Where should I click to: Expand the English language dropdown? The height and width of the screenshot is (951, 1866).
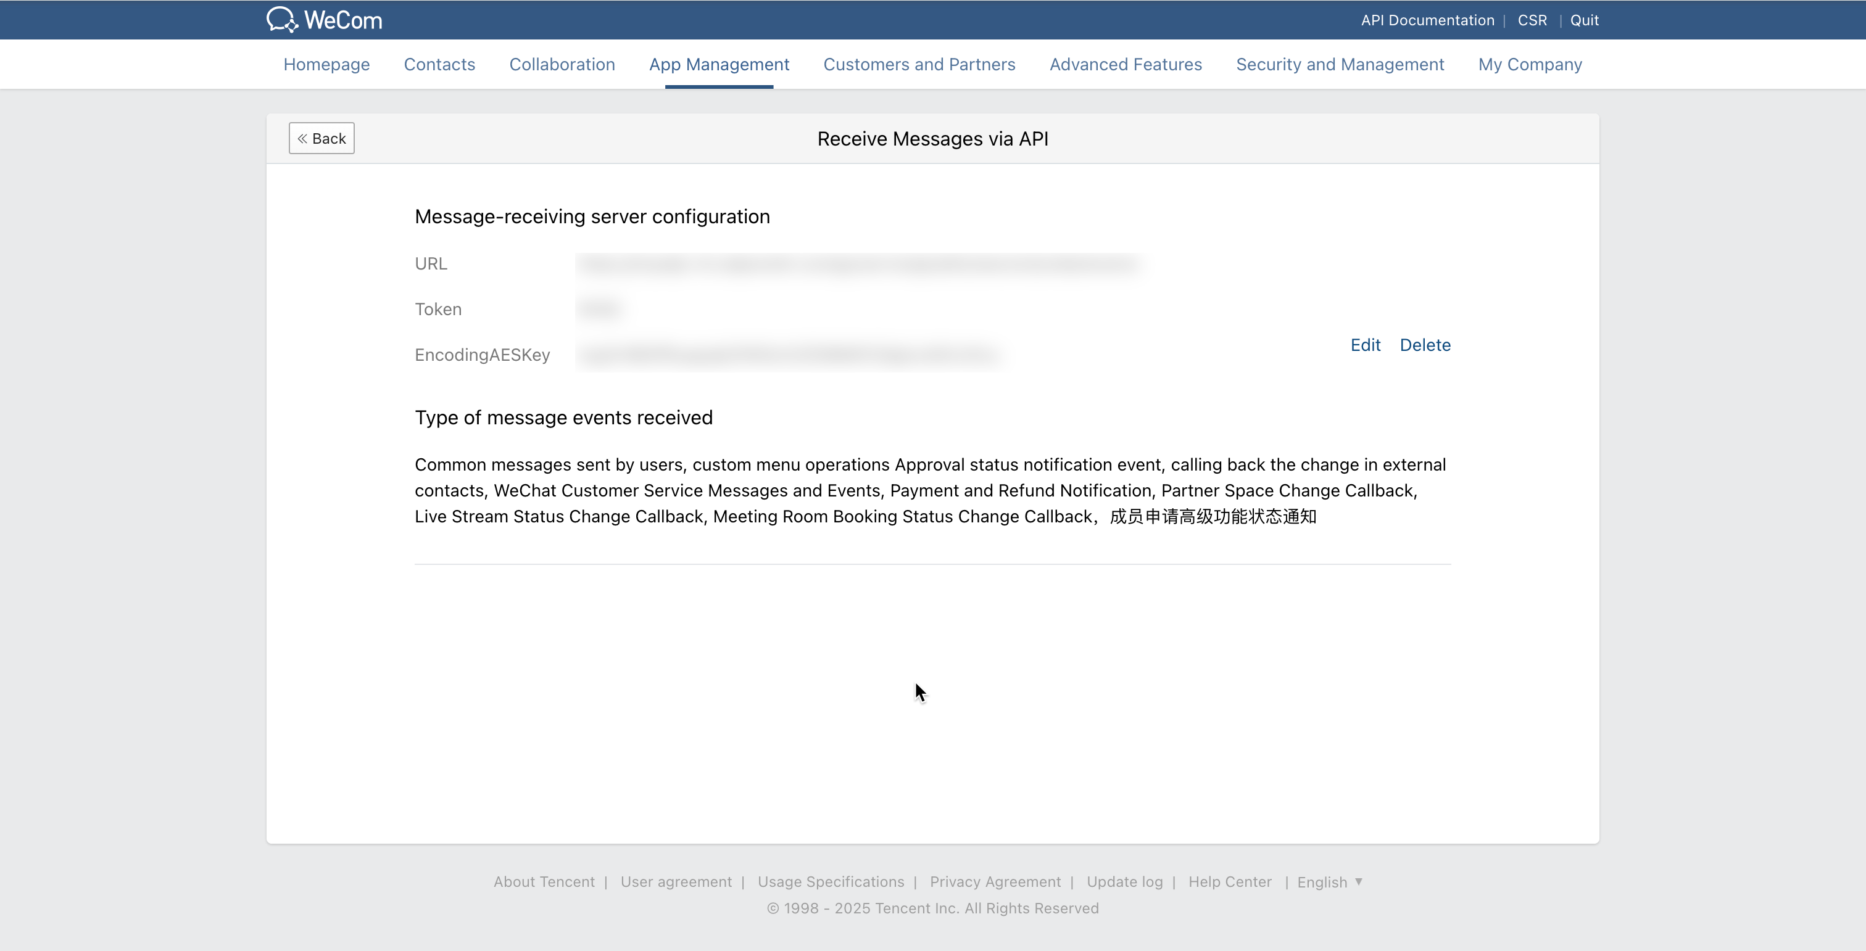click(1330, 883)
